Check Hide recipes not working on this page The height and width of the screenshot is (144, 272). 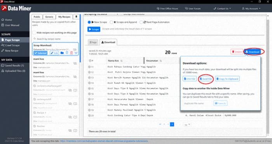(34, 33)
